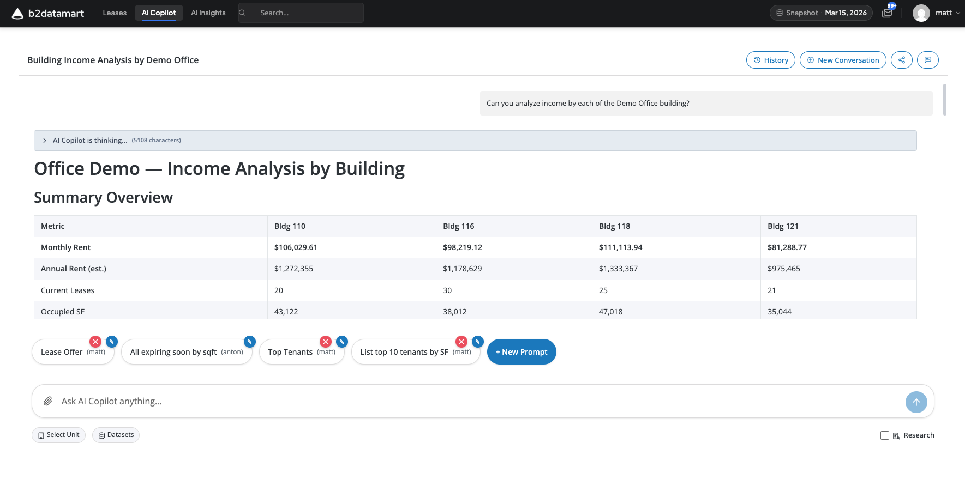The width and height of the screenshot is (965, 479).
Task: Click the page vertical scrollbar thumb
Action: (944, 100)
